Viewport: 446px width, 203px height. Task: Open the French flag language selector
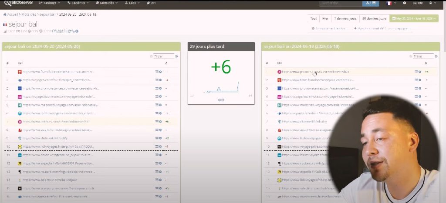pyautogui.click(x=389, y=3)
